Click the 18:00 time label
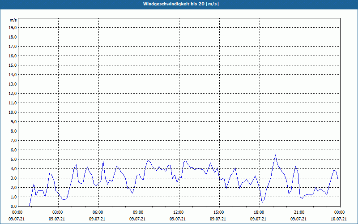The width and height of the screenshot is (358, 224). (260, 212)
